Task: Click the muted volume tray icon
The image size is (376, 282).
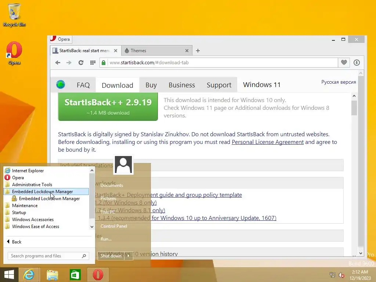Action: (x=341, y=275)
